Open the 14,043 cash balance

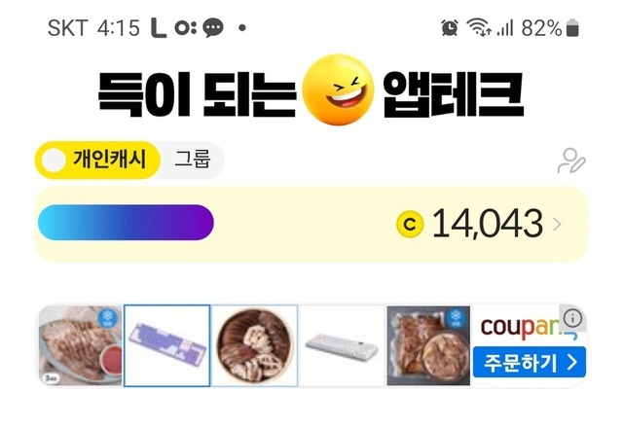coord(487,225)
